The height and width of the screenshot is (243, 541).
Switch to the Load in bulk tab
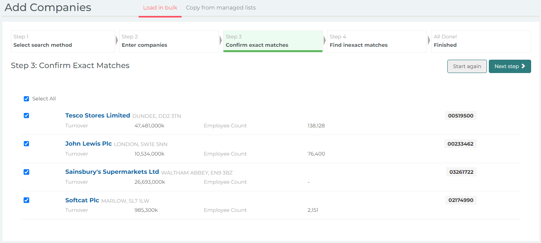tap(160, 8)
